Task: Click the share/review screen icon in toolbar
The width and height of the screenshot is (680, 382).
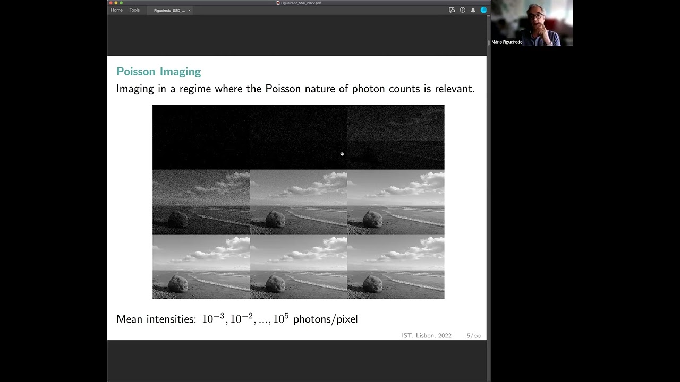Action: [452, 10]
